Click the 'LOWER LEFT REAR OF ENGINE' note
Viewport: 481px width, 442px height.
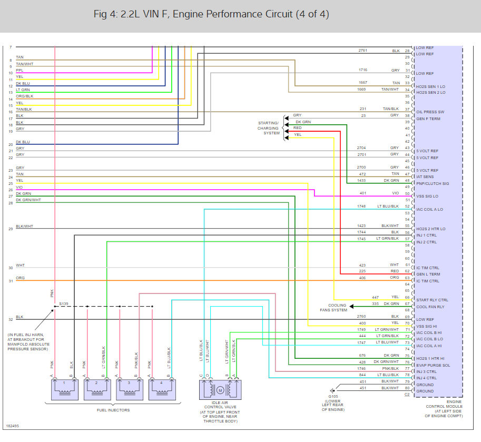tap(333, 405)
